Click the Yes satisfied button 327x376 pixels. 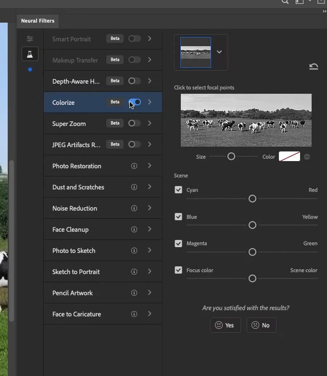[225, 325]
